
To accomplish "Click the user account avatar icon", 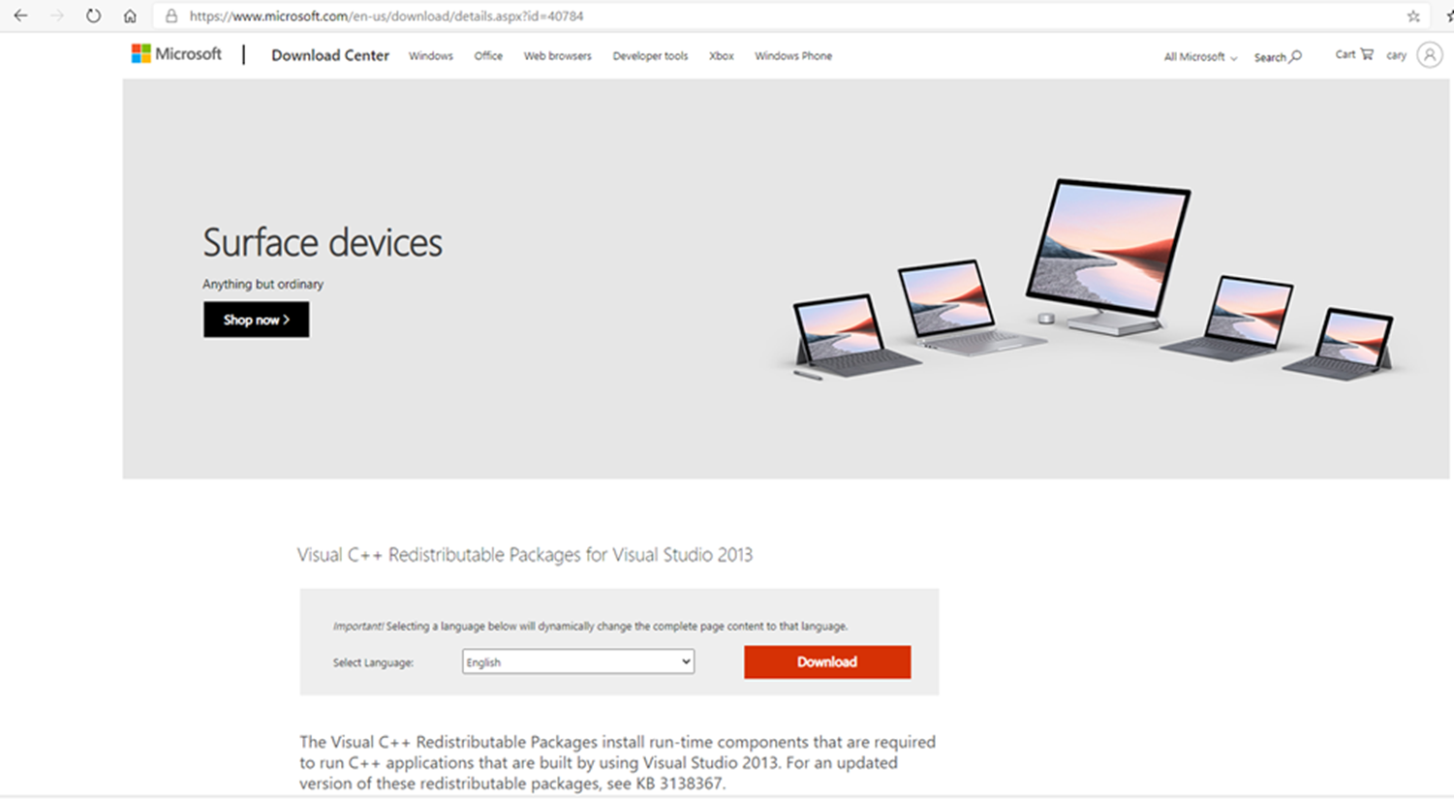I will 1429,55.
